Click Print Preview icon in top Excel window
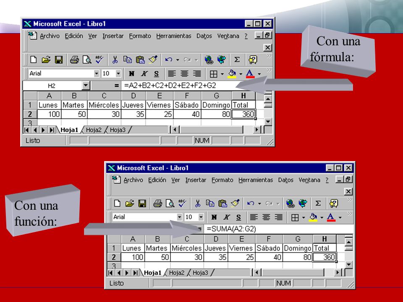The image size is (403, 302). [x=87, y=60]
